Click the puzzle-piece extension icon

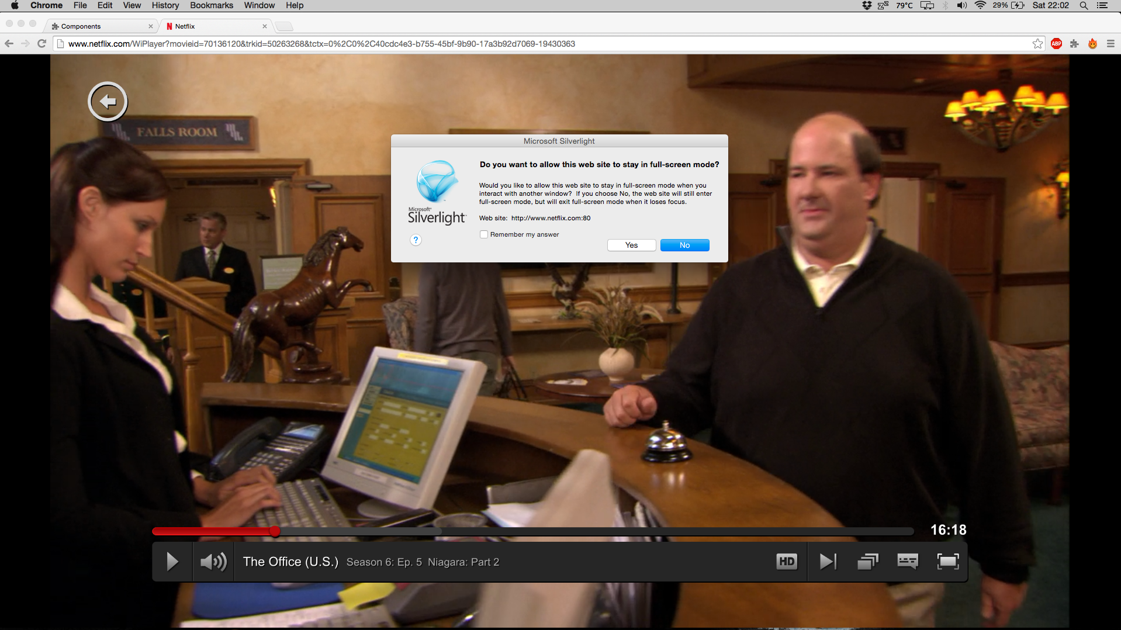[1074, 44]
